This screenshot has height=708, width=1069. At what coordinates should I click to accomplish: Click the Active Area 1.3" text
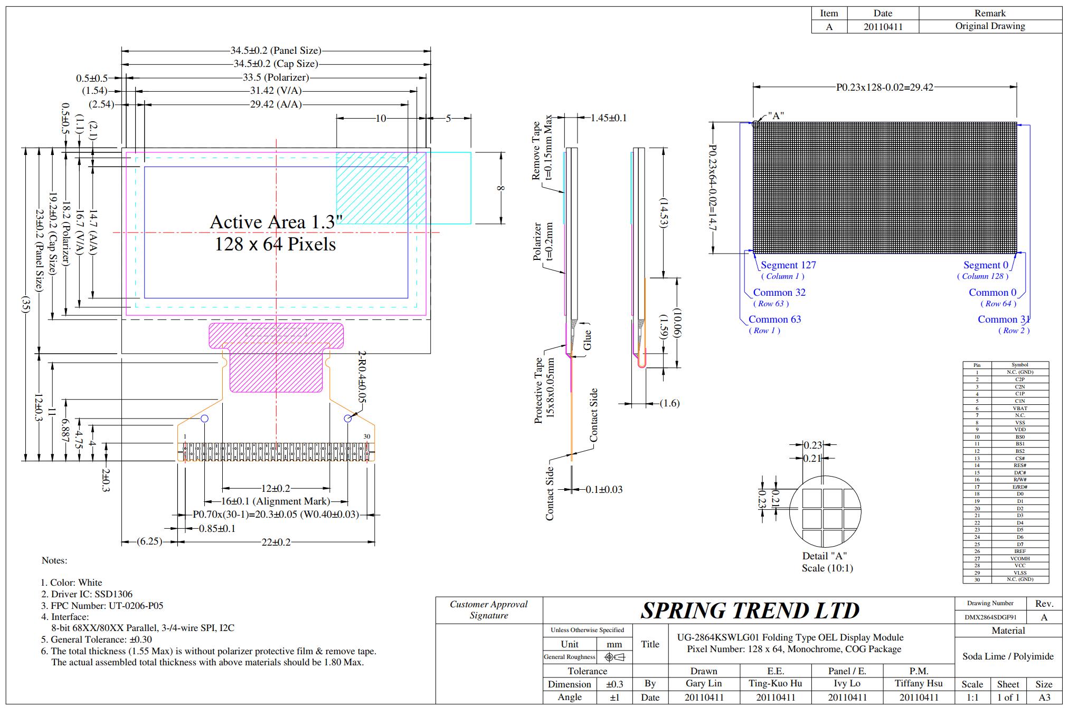(x=276, y=222)
